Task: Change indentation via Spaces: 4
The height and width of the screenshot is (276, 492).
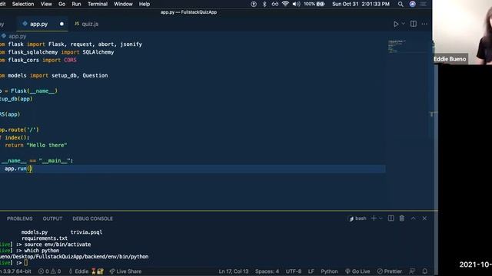Action: pos(267,271)
